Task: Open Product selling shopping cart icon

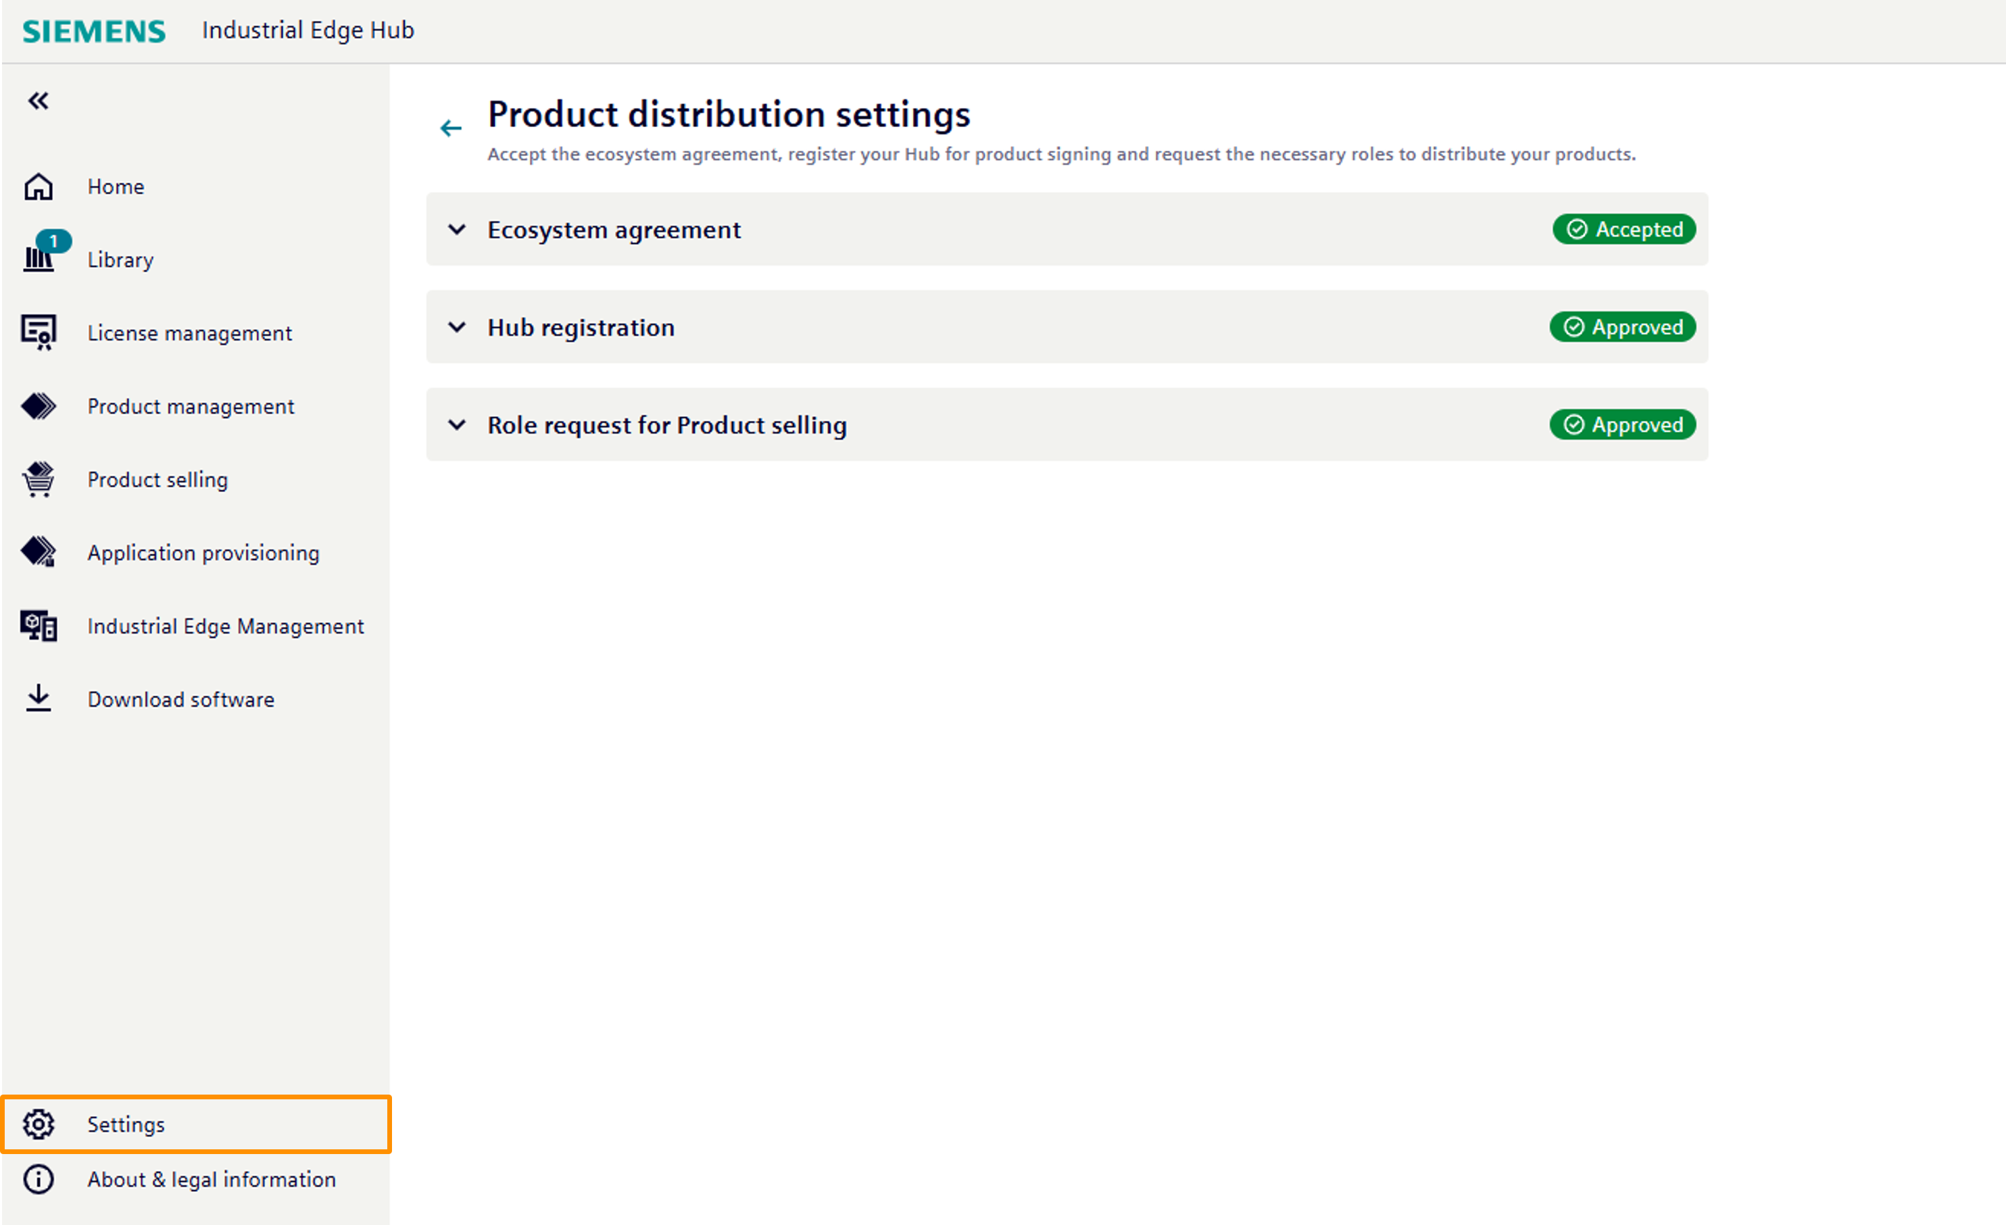Action: click(x=37, y=478)
